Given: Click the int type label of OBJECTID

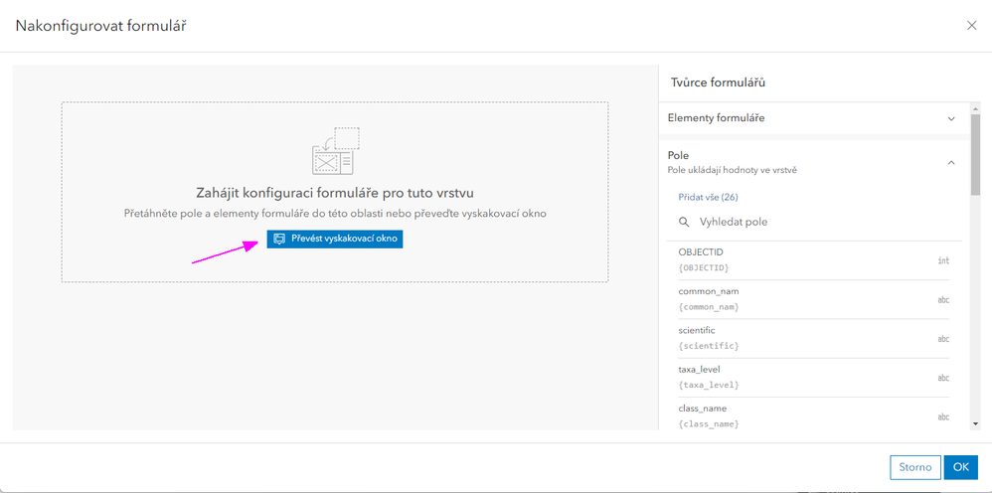Looking at the screenshot, I should click(x=943, y=260).
